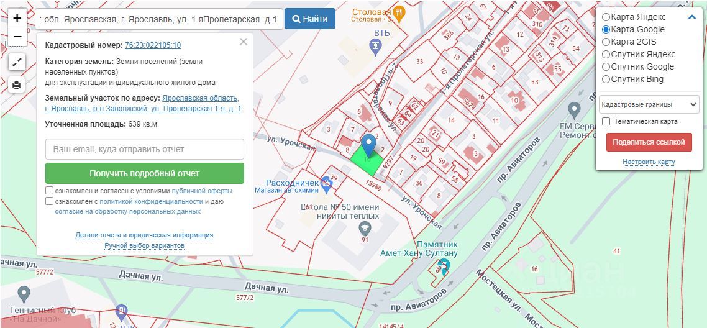The height and width of the screenshot is (328, 707).
Task: Click parcel number 36 on map
Action: pyautogui.click(x=419, y=183)
